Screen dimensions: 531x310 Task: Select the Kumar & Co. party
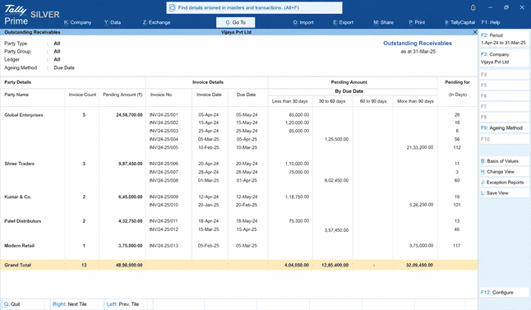tap(17, 197)
